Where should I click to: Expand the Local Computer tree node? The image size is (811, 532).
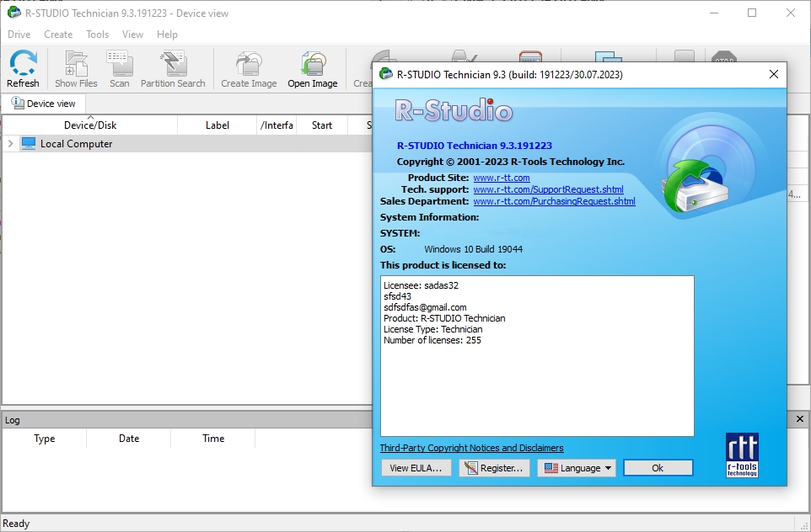[x=10, y=144]
